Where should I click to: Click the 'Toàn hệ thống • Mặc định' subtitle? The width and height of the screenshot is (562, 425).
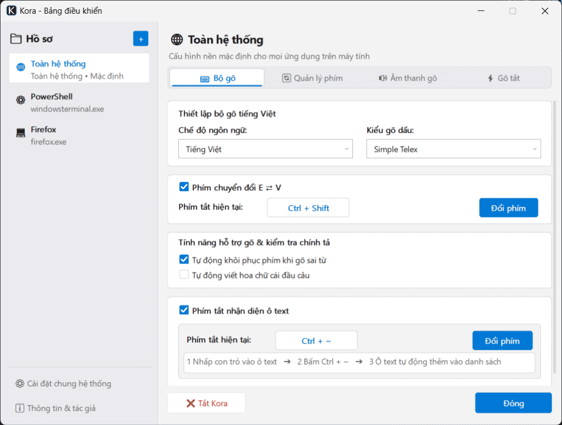point(77,76)
